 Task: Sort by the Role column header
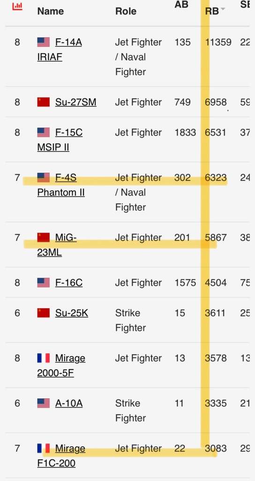pos(126,11)
